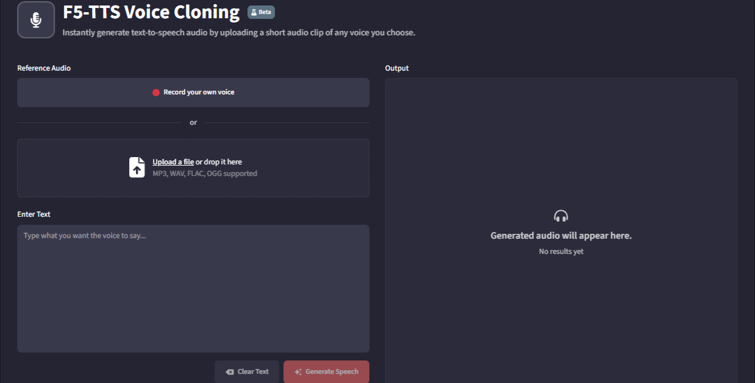Open the Upload a file link
Image resolution: width=755 pixels, height=383 pixels.
173,162
